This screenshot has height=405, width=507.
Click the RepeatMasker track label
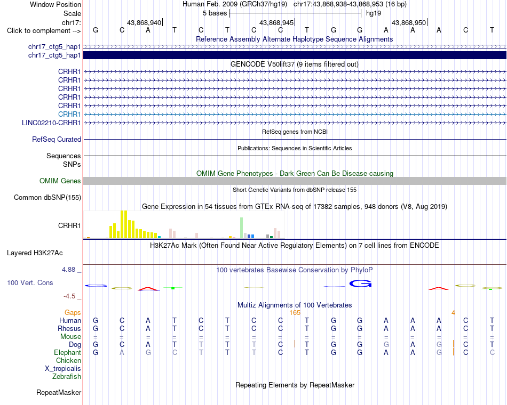coord(59,392)
